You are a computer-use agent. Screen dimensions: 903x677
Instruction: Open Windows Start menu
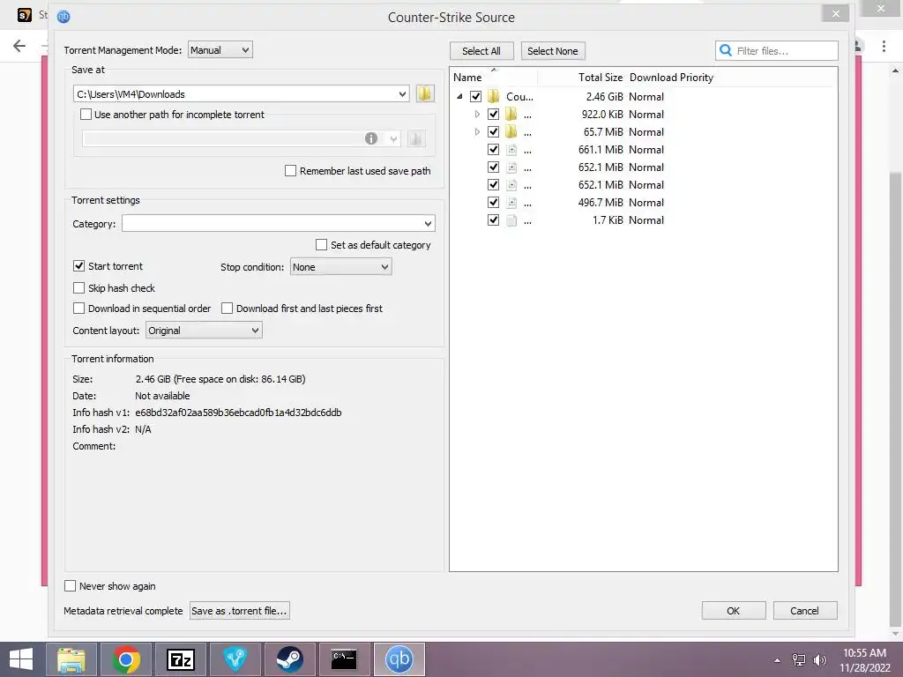[21, 659]
